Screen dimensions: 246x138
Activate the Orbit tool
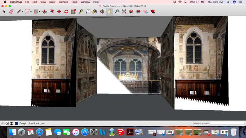(102, 12)
